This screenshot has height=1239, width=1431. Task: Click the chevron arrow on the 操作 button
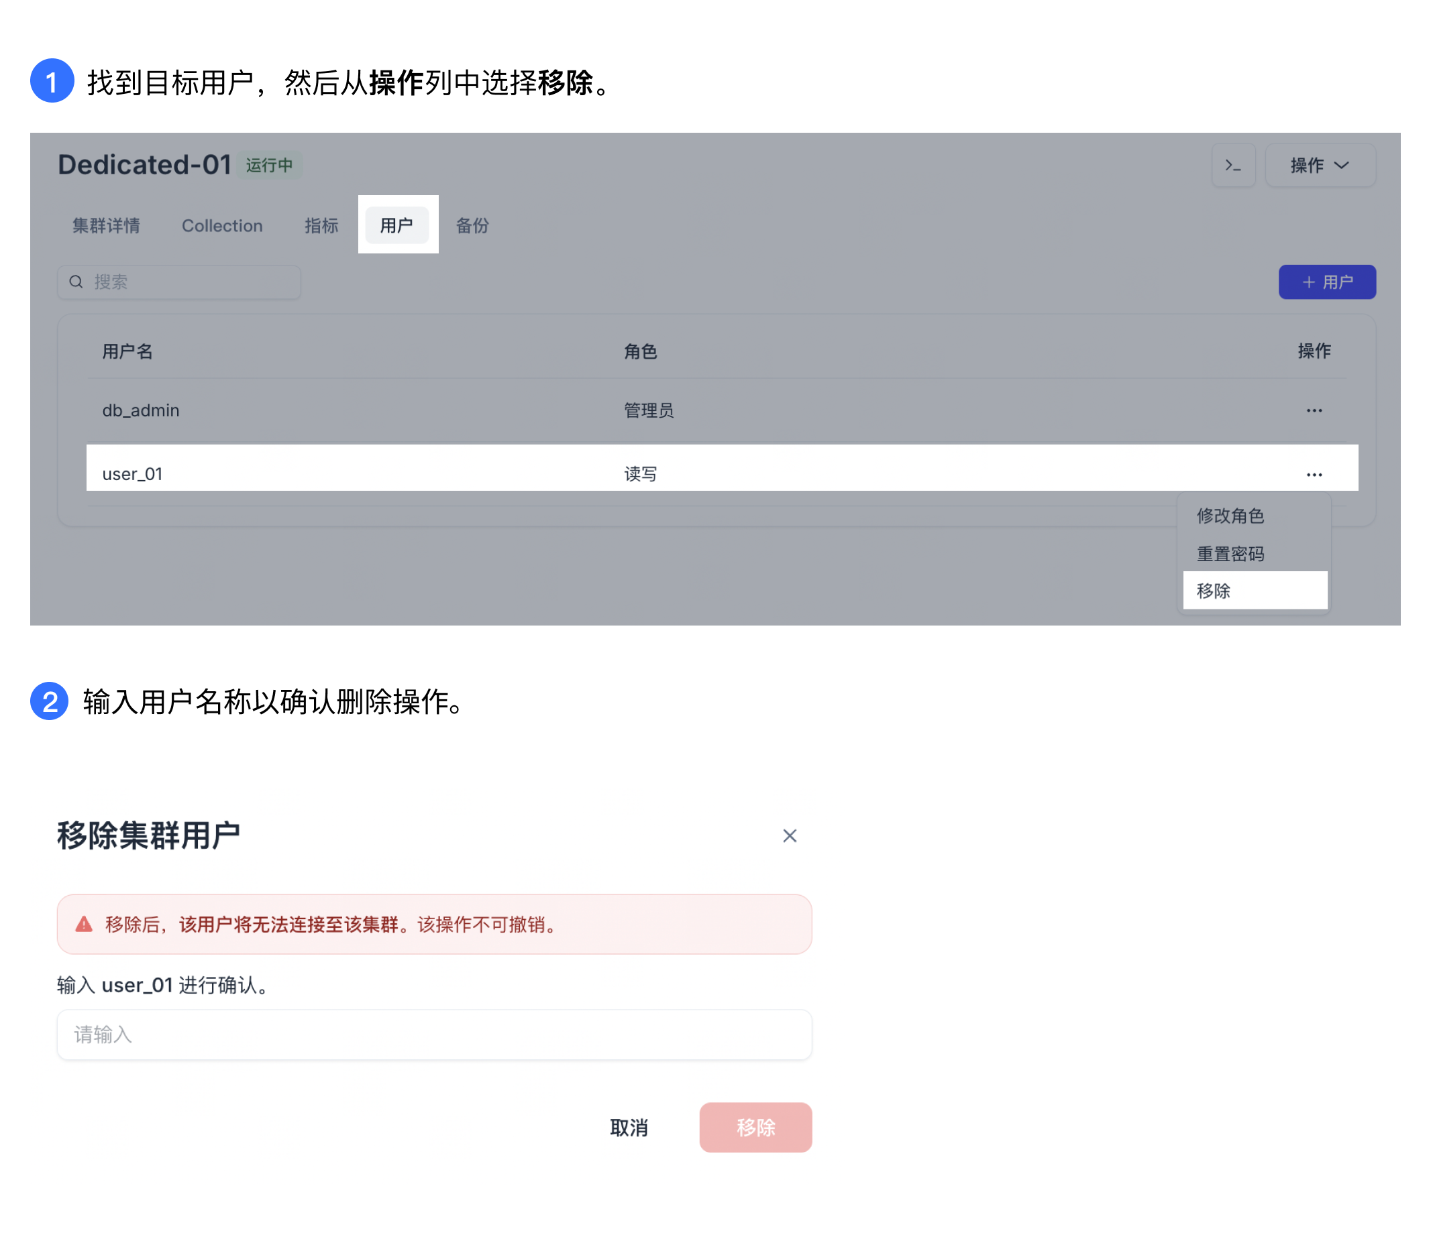click(1343, 165)
